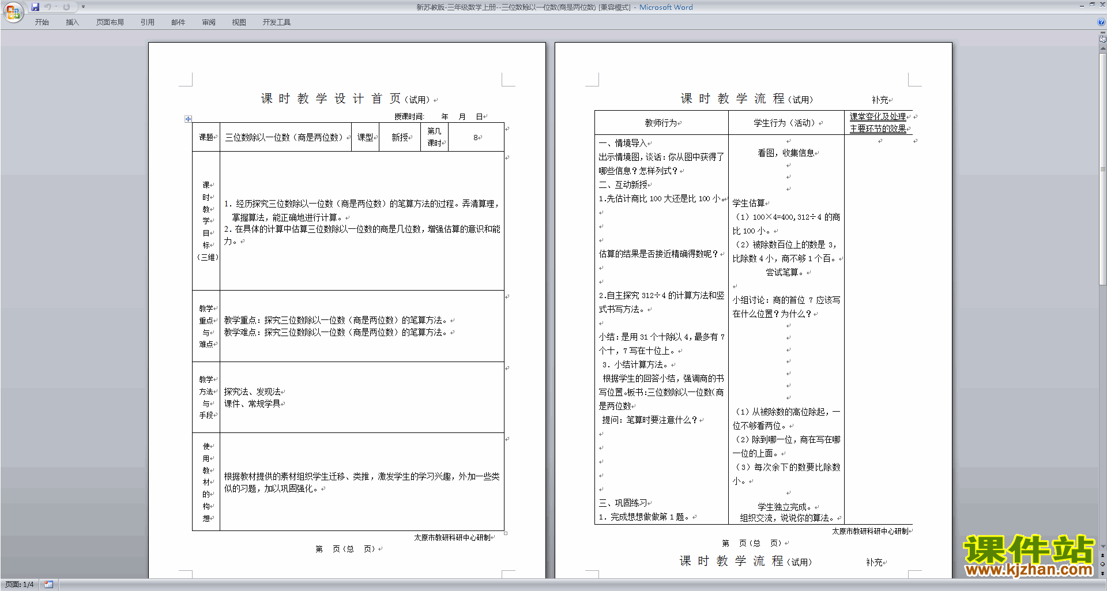The width and height of the screenshot is (1107, 591).
Task: Click the page count 页面: 1/4 in status bar
Action: tap(20, 585)
